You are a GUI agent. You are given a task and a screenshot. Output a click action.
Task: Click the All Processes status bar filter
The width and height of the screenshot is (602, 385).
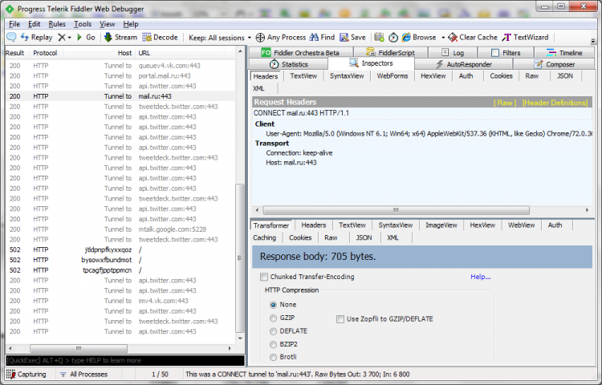point(83,375)
